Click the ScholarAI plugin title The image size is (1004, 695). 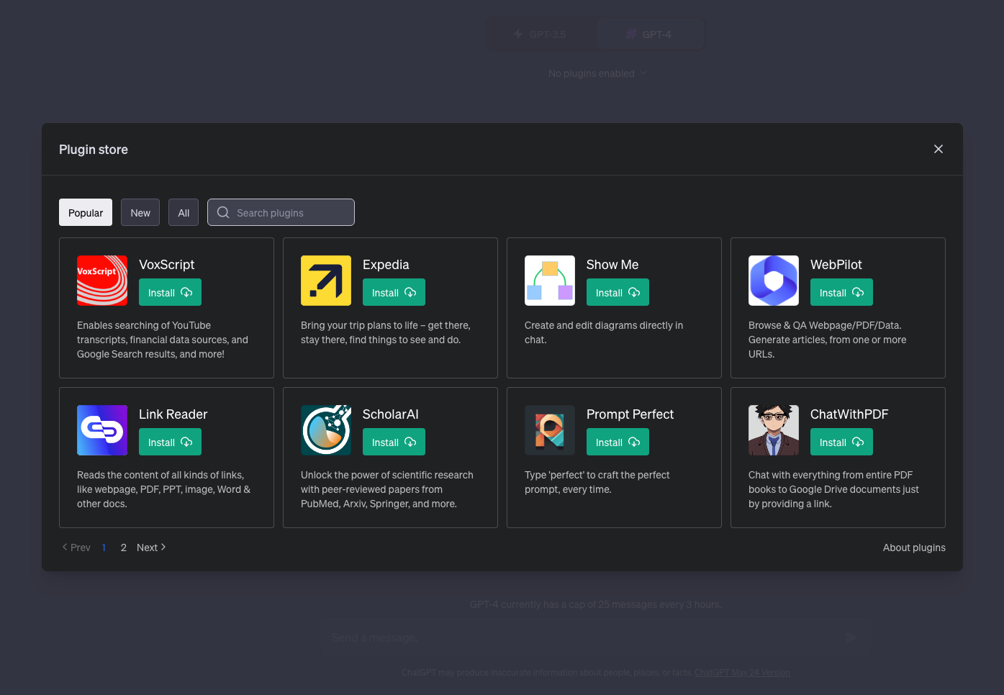click(x=390, y=414)
